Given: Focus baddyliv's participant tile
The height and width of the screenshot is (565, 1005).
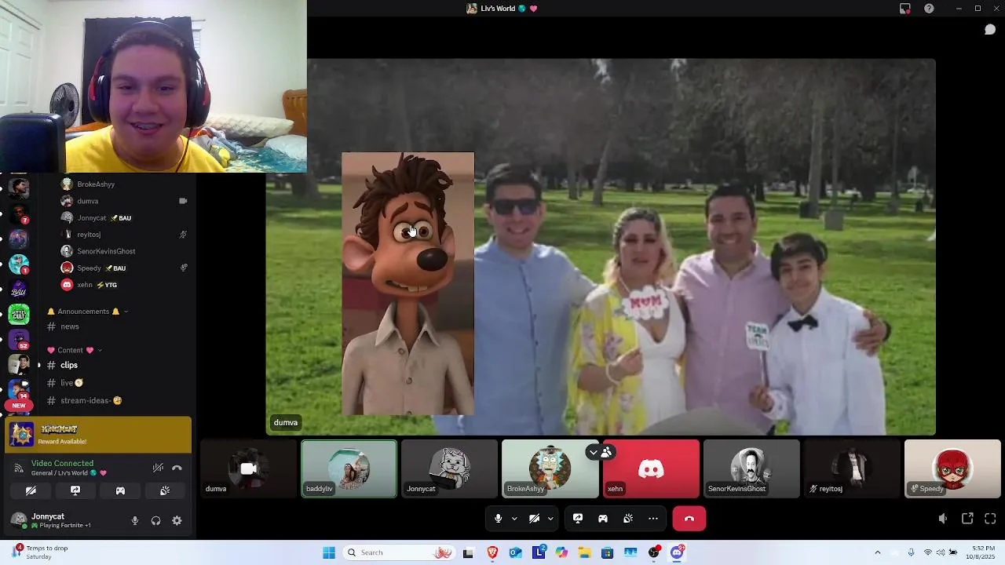Looking at the screenshot, I should click(x=349, y=468).
